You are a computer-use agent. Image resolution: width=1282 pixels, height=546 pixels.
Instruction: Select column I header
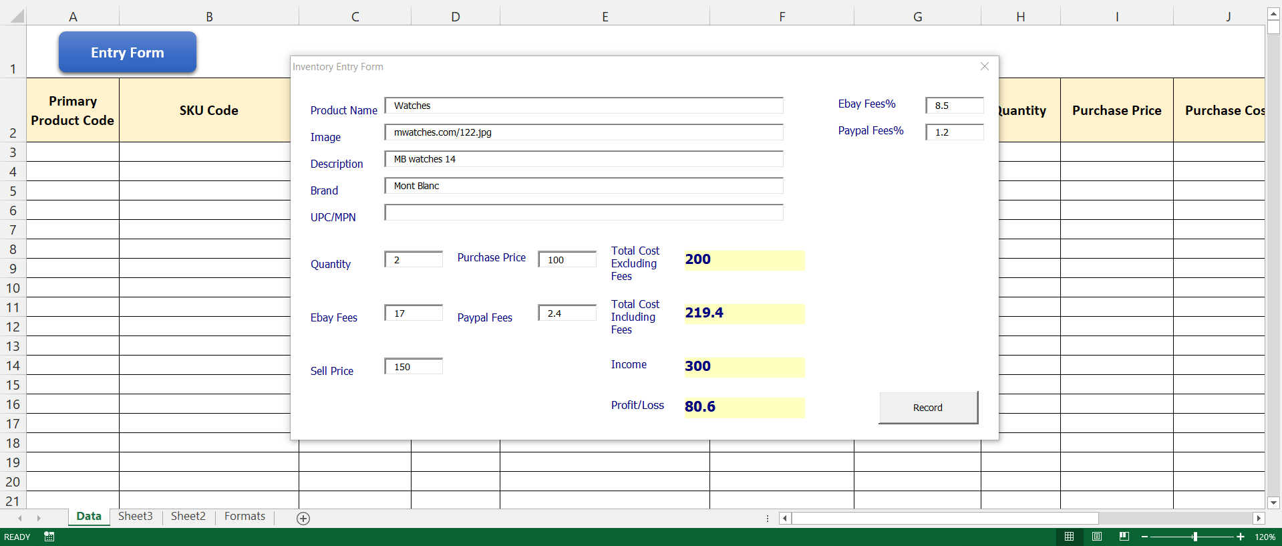coord(1117,17)
